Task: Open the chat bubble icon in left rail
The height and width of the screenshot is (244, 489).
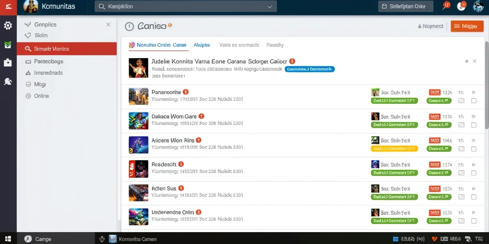Action: tap(8, 81)
